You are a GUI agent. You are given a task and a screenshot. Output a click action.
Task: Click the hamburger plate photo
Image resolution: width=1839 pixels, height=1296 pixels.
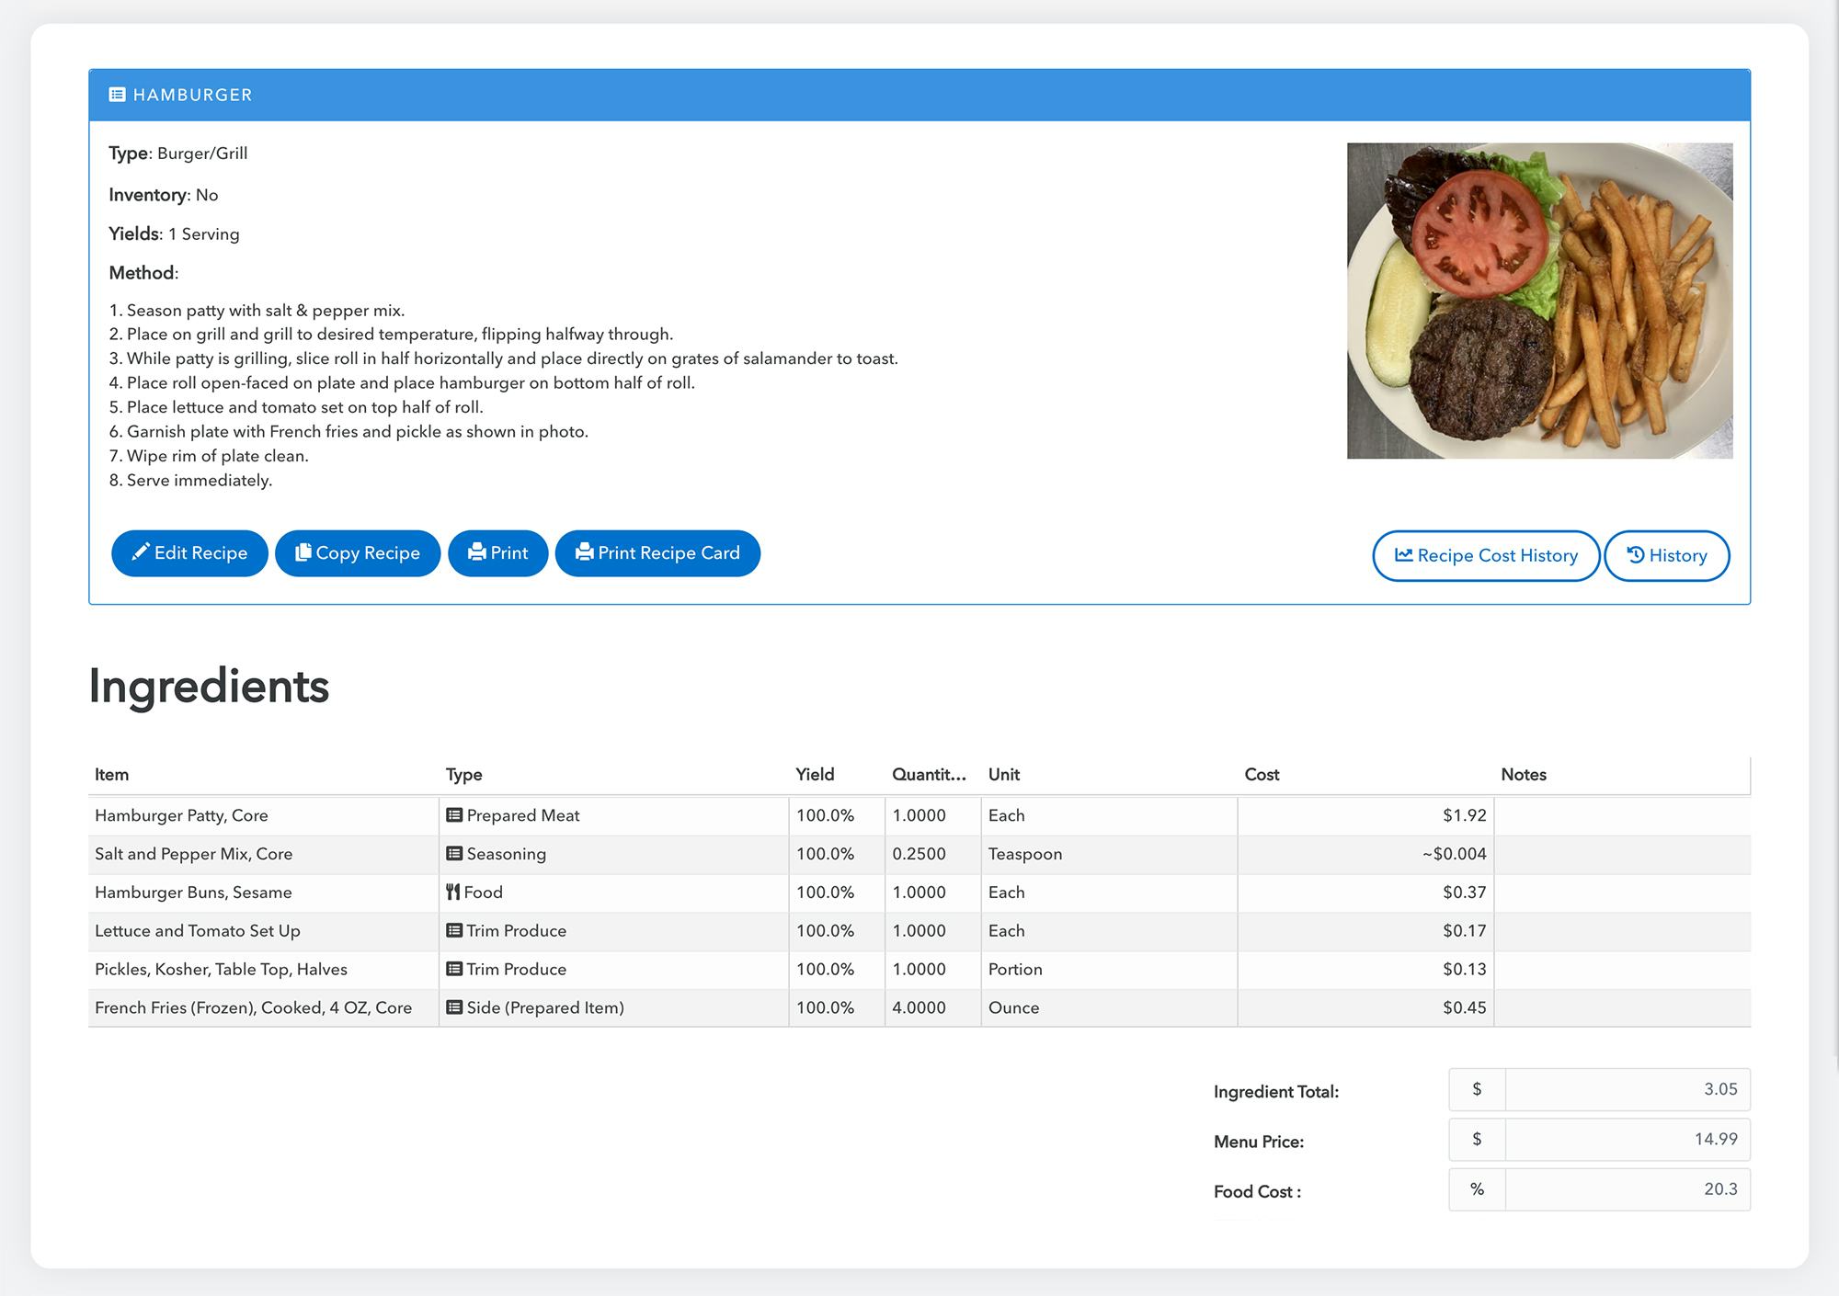(1538, 301)
